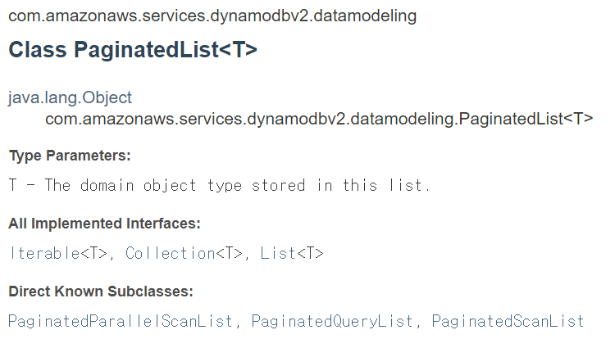Open the List interface link
Viewport: 615px width, 339px height.
pos(278,253)
